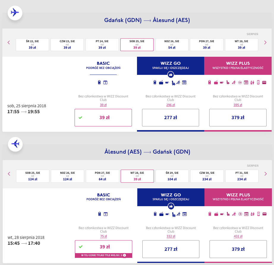Click the '15:45 → 17:40' flight time text
The height and width of the screenshot is (265, 274).
click(x=24, y=243)
